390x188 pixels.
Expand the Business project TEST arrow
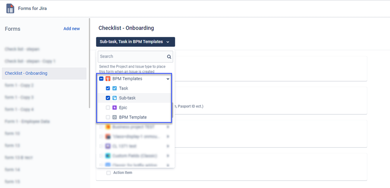tap(168, 127)
